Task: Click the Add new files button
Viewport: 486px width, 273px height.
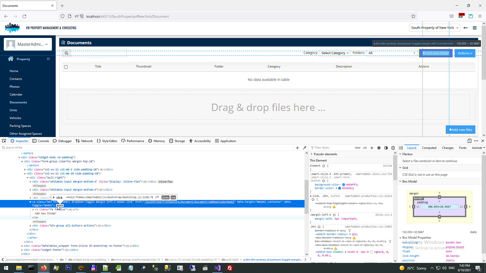Action: point(460,130)
